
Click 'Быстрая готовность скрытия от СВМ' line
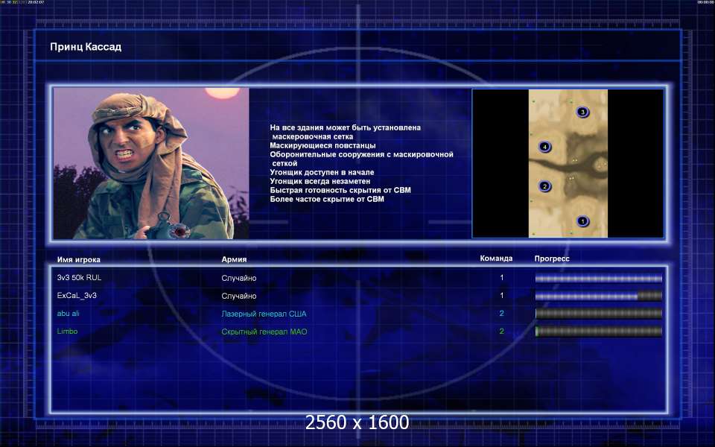pyautogui.click(x=340, y=190)
